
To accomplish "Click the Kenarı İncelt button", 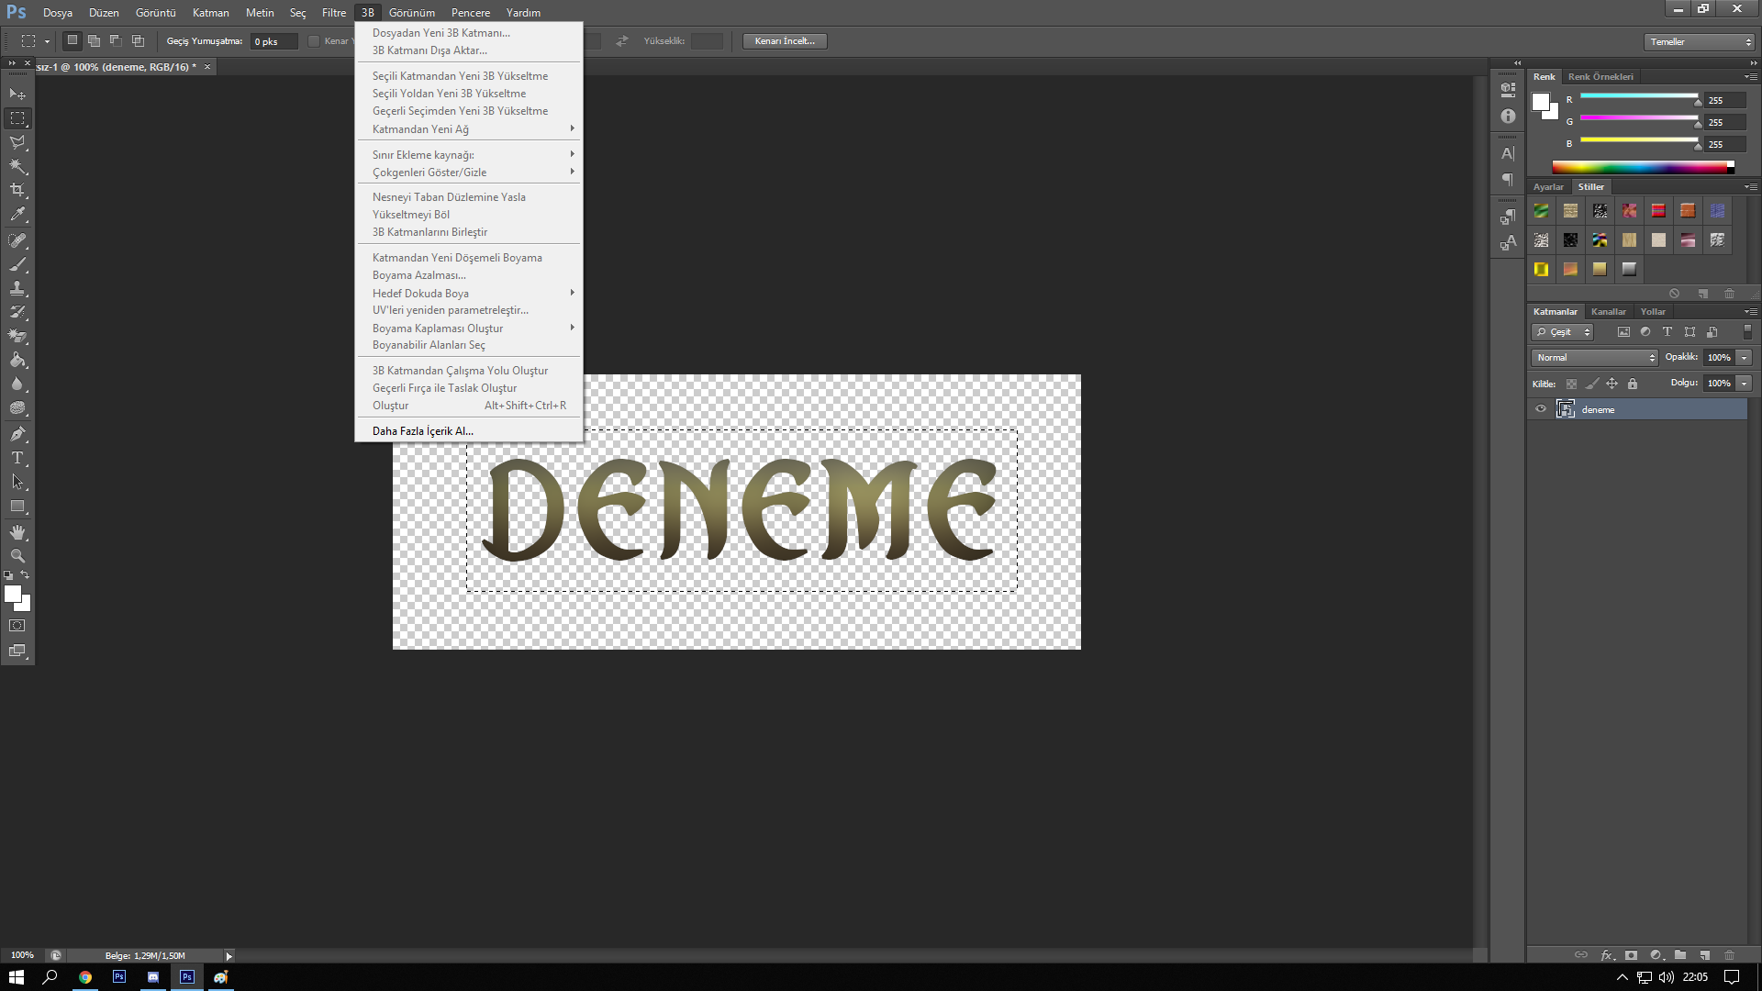I will 785,41.
